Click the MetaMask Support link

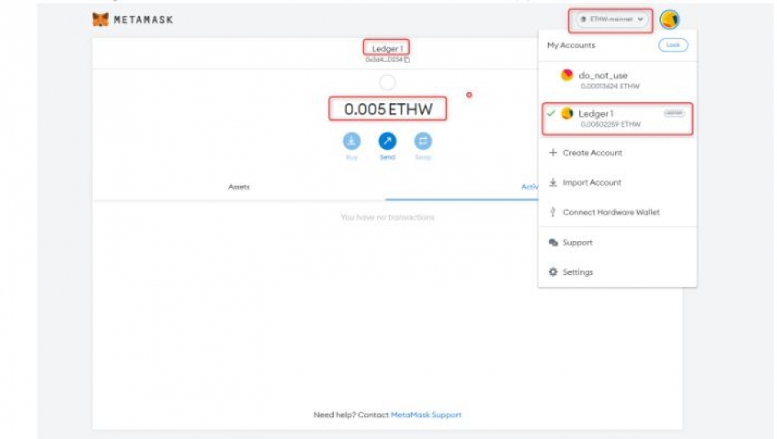tap(426, 414)
